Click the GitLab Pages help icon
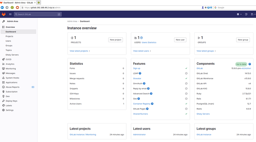The height and width of the screenshot is (142, 256). (x=147, y=109)
